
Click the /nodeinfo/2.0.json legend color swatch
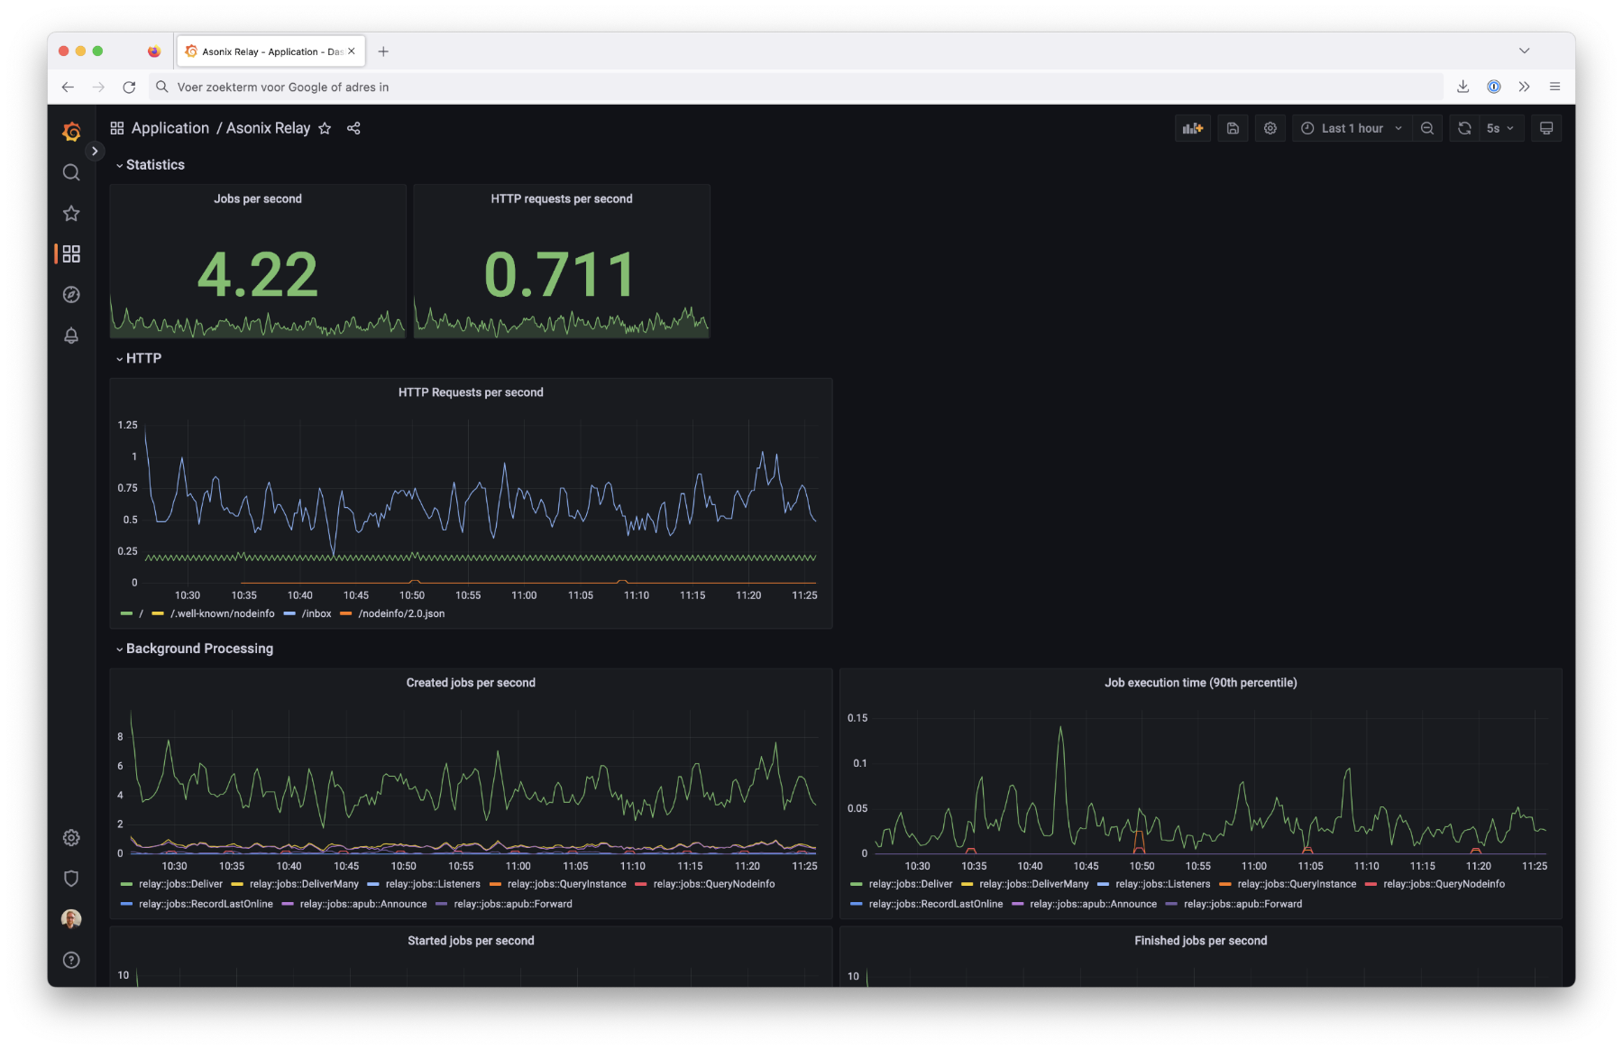[x=345, y=613]
